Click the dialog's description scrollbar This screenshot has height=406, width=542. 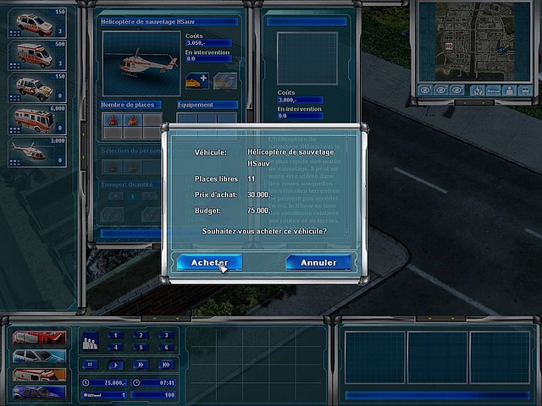(x=346, y=185)
